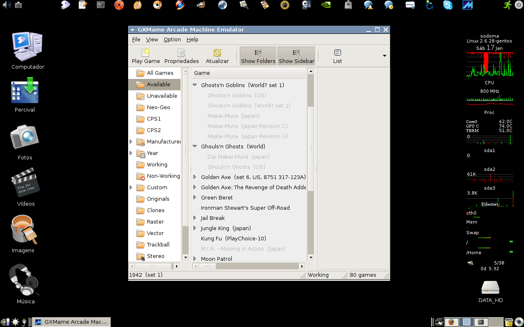Image resolution: width=524 pixels, height=327 pixels.
Task: Toggle the Show Sidebar button
Action: [x=296, y=56]
